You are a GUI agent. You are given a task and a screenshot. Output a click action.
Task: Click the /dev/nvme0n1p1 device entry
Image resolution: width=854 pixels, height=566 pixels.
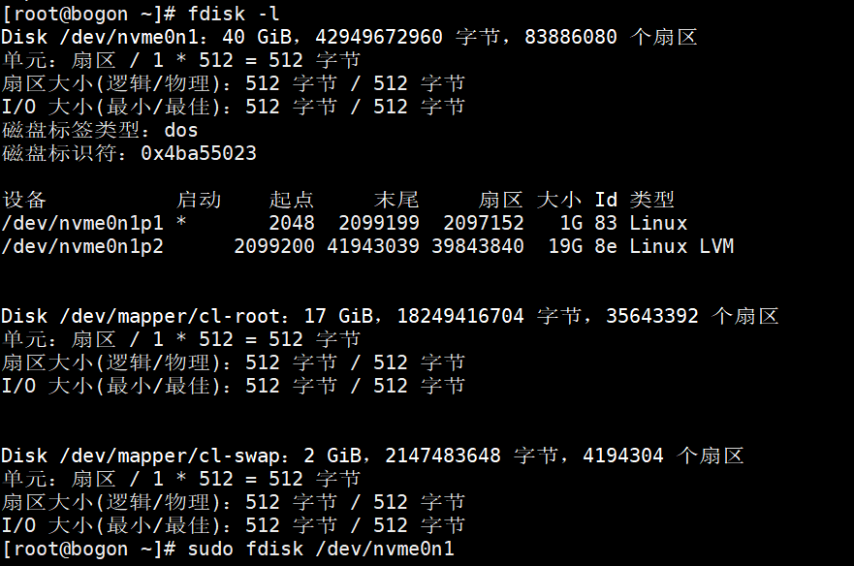click(82, 223)
